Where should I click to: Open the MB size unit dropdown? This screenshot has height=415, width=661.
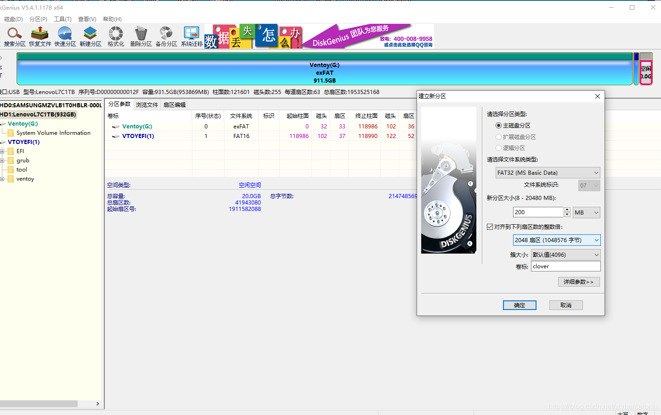point(587,213)
